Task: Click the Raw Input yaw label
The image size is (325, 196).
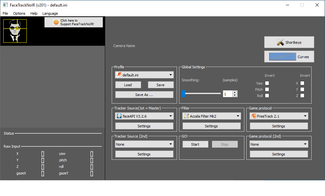Action: (62, 154)
